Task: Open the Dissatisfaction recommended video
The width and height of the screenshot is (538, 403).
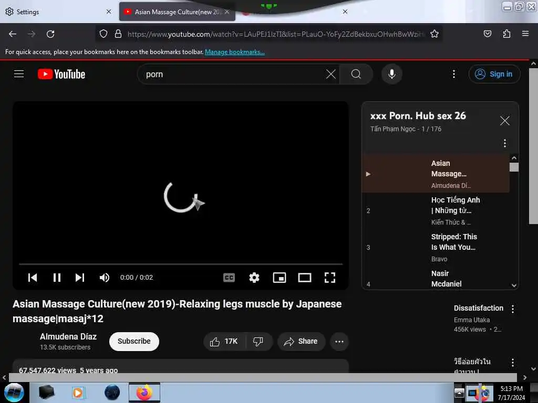Action: tap(478, 307)
